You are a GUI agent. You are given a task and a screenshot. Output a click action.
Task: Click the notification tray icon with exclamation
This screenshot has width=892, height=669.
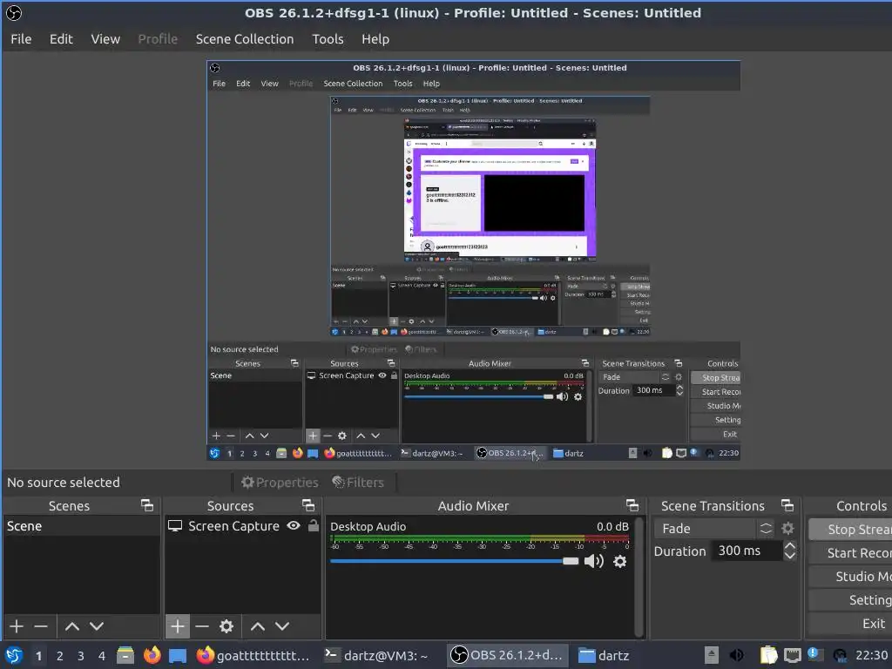[x=815, y=655]
